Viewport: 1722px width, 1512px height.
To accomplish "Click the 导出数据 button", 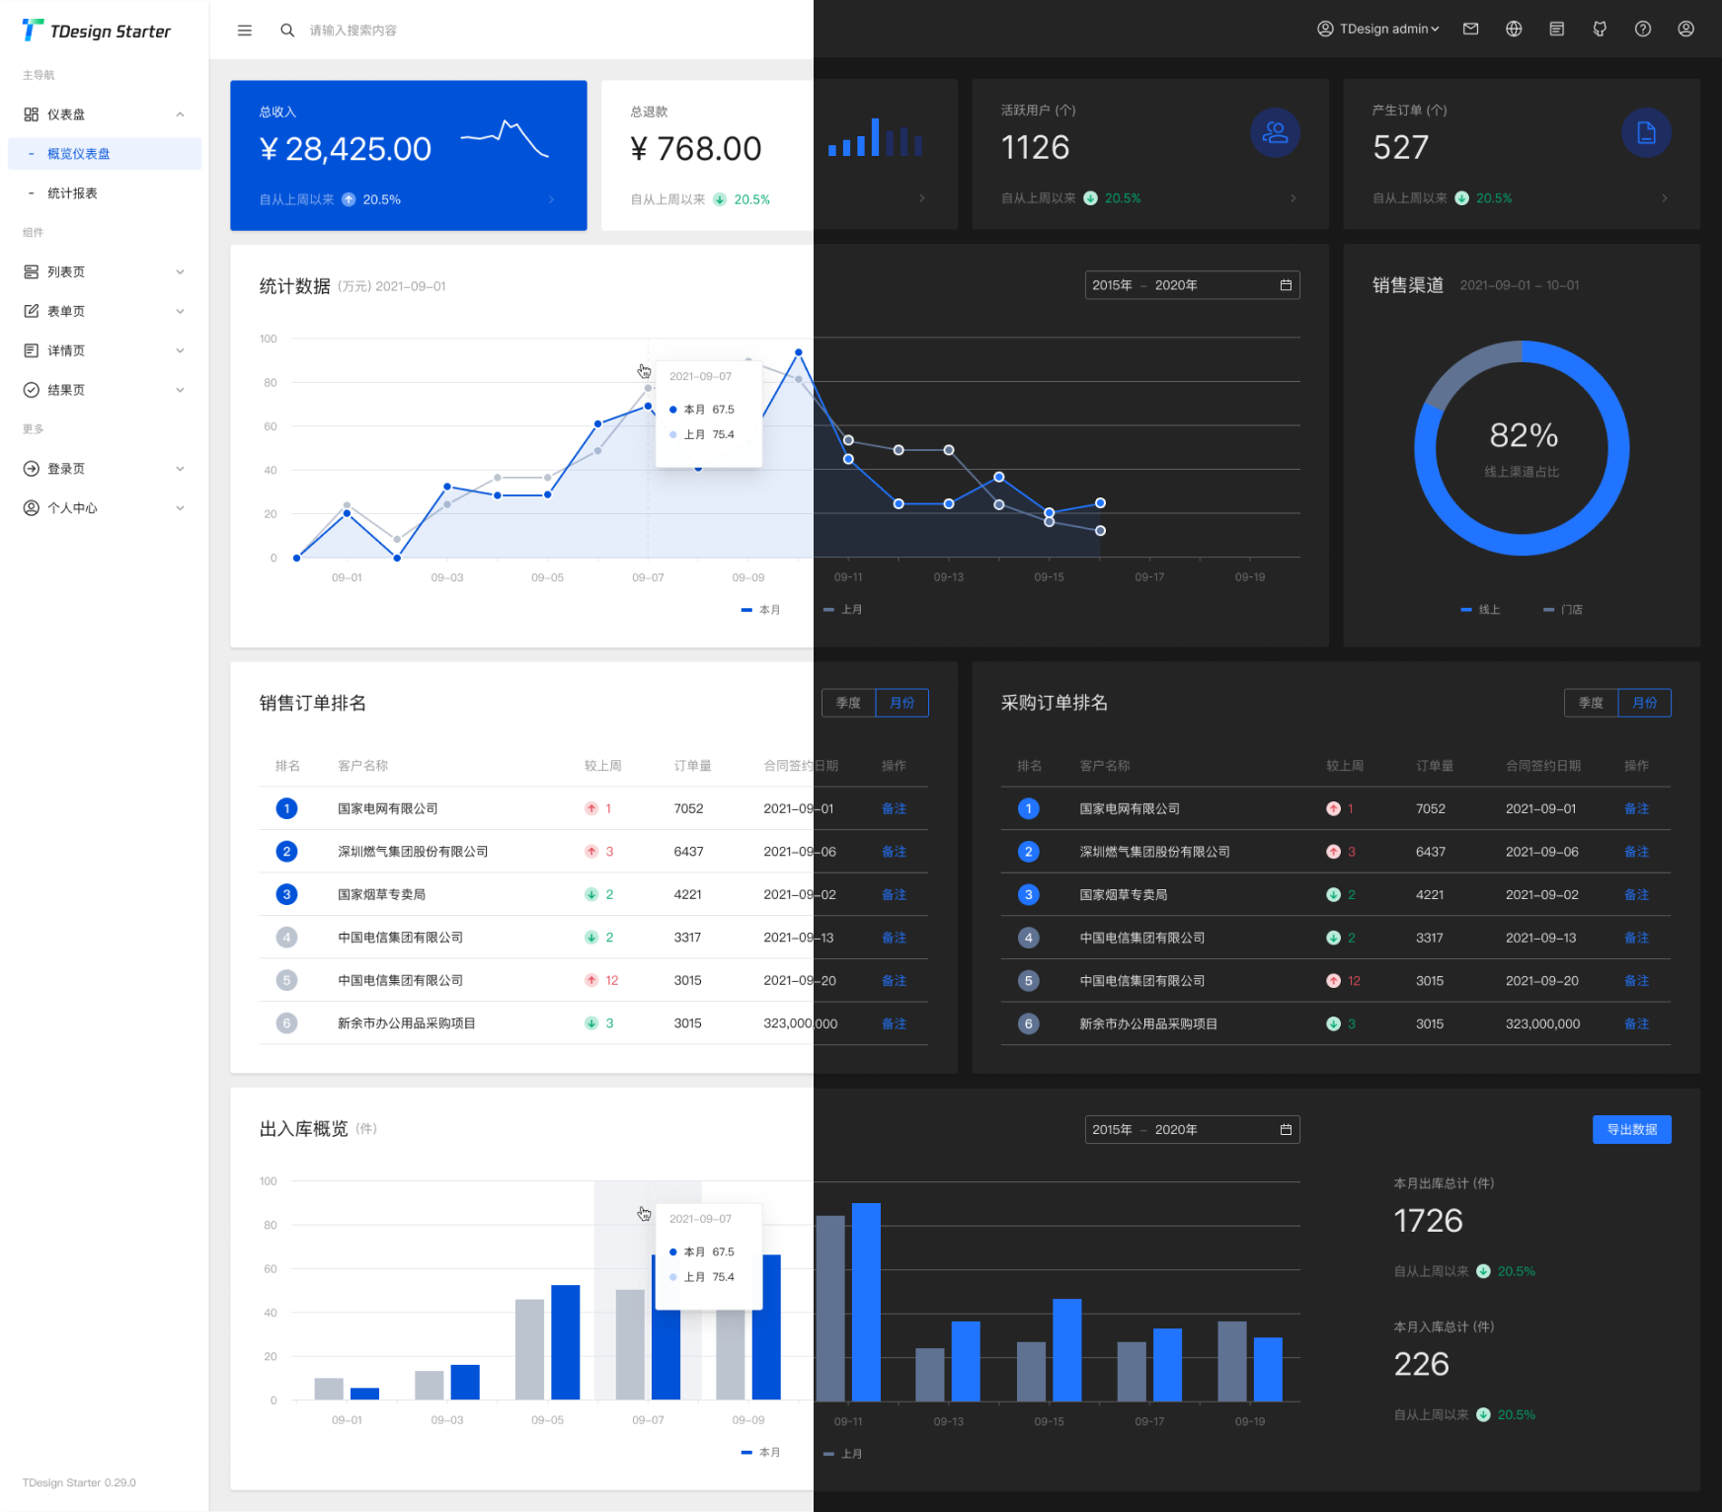I will pyautogui.click(x=1631, y=1129).
